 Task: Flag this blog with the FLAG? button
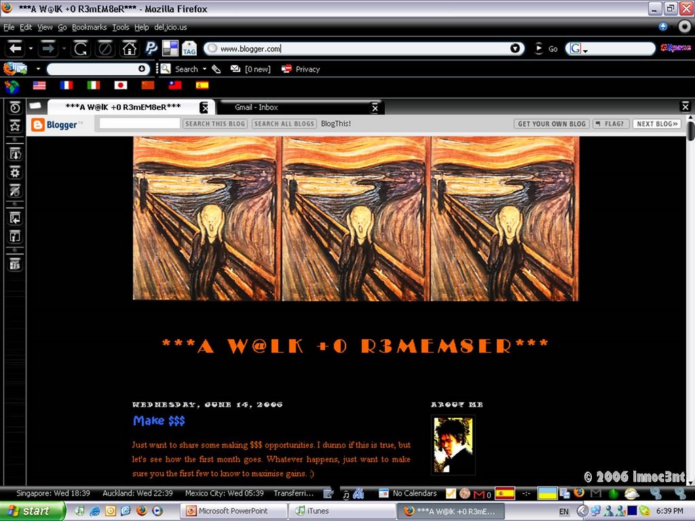click(612, 123)
